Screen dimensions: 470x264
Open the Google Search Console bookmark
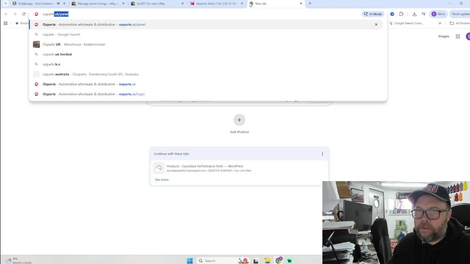tap(406, 23)
